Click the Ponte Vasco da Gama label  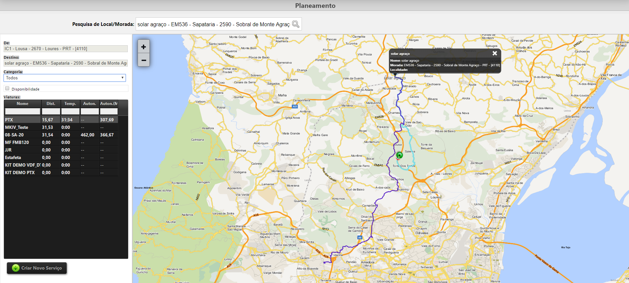pos(547,264)
